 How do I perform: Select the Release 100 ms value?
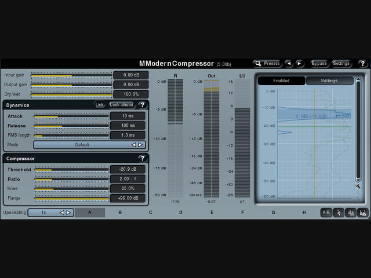(x=128, y=126)
